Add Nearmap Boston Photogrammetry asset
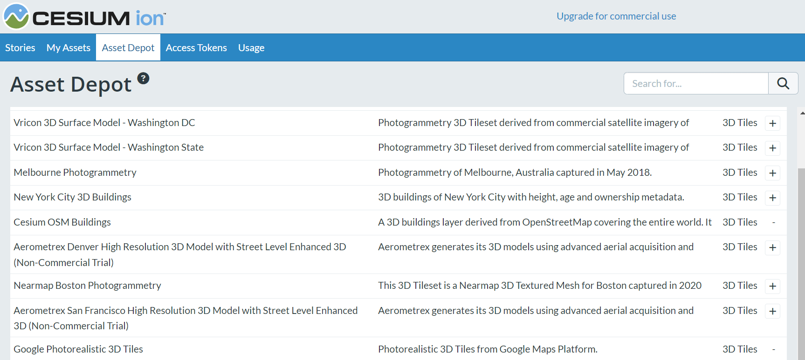805x360 pixels. click(x=772, y=286)
